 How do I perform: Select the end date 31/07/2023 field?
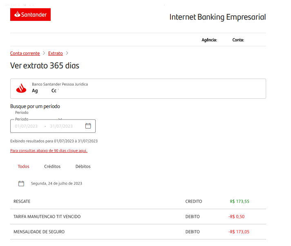point(61,126)
